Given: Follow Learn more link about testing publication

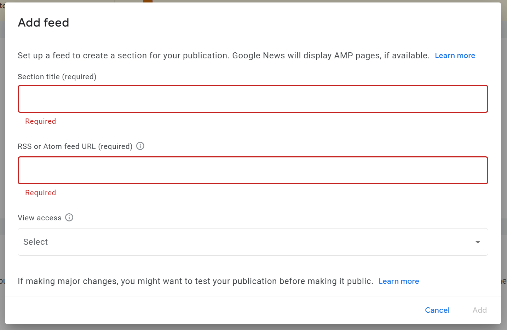Looking at the screenshot, I should [x=398, y=281].
